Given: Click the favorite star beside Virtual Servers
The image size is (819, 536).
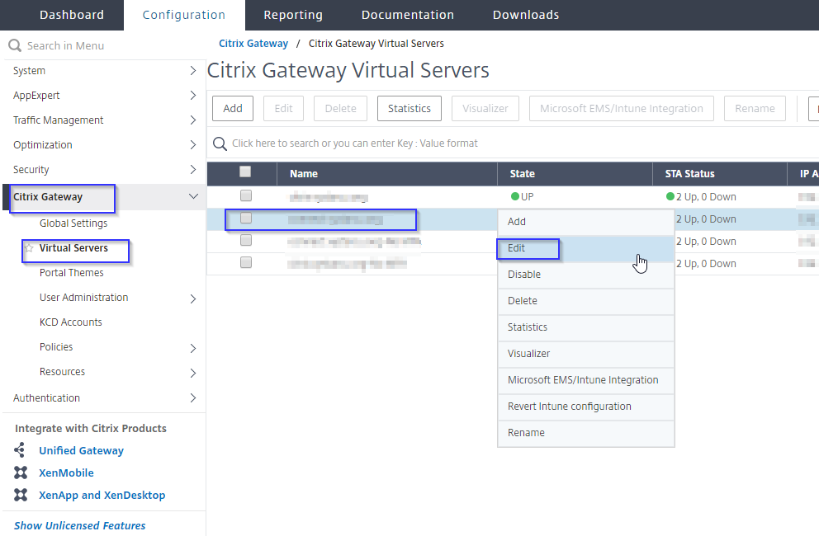Looking at the screenshot, I should pyautogui.click(x=29, y=248).
